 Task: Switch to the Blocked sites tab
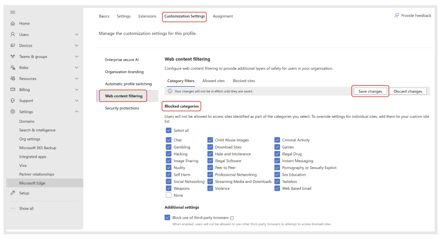pyautogui.click(x=243, y=81)
